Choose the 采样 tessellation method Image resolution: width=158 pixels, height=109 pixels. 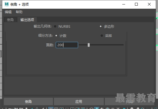click(102, 36)
